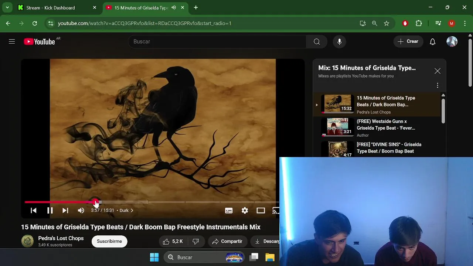Go to the YouTube home logo

(x=39, y=42)
